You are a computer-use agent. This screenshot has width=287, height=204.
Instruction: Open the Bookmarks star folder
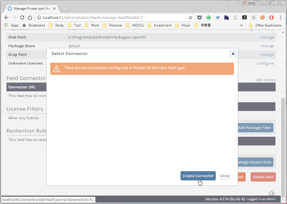pyautogui.click(x=33, y=25)
